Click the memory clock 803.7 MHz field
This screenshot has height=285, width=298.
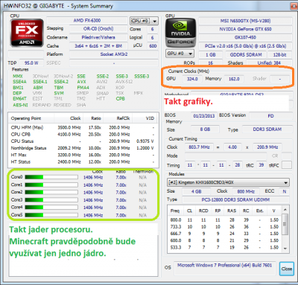click(x=199, y=147)
